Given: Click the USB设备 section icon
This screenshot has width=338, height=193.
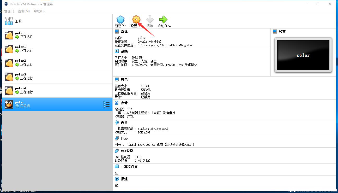Looking at the screenshot, I should [116, 151].
